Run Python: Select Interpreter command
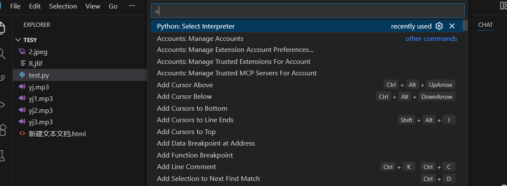The width and height of the screenshot is (507, 186). 196,26
